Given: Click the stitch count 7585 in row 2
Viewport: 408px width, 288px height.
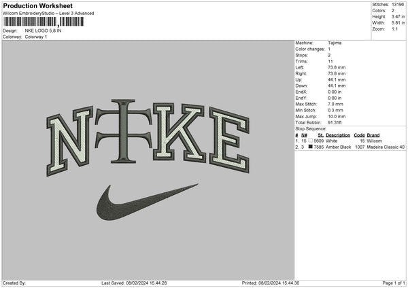Looking at the screenshot, I should point(318,147).
